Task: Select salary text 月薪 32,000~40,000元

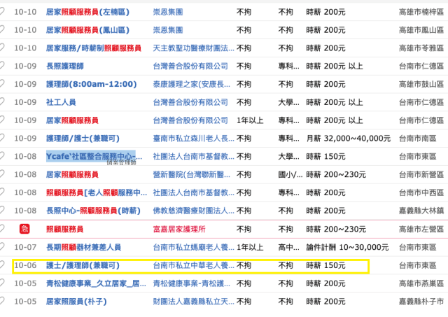Action: pos(349,139)
